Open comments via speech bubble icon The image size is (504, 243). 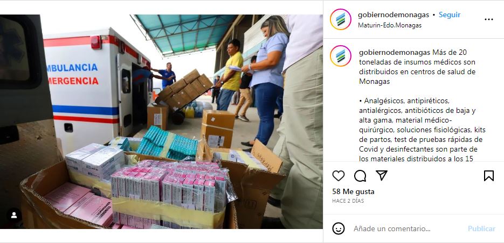coord(360,176)
